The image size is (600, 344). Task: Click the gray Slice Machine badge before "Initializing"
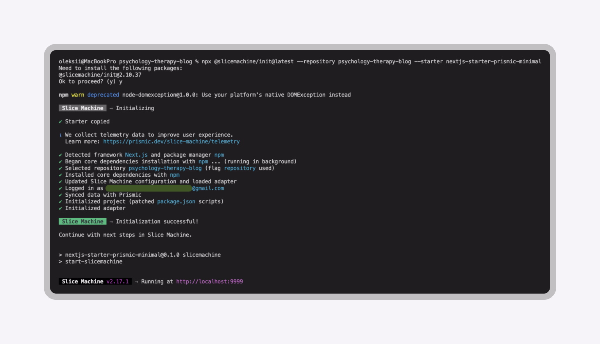pos(82,108)
